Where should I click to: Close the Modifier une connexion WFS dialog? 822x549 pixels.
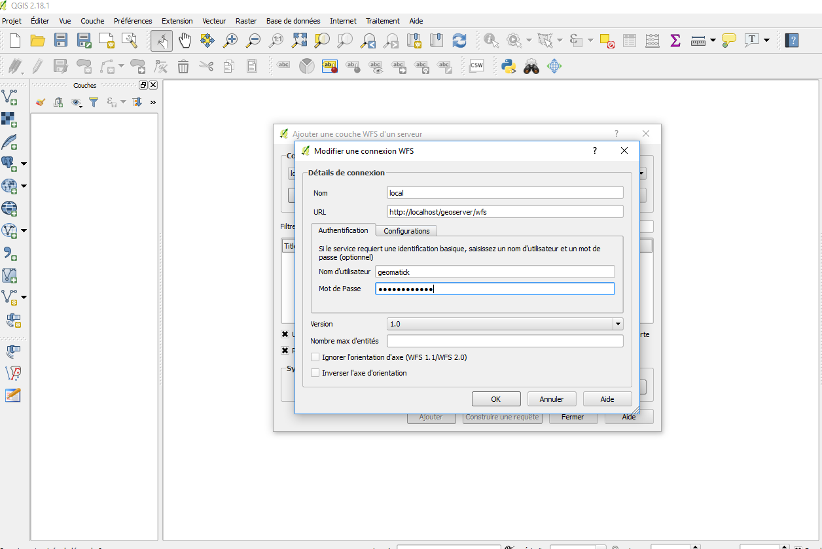click(x=624, y=151)
